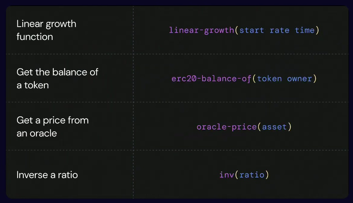Click closing parenthesis after "owner"

[x=315, y=79]
